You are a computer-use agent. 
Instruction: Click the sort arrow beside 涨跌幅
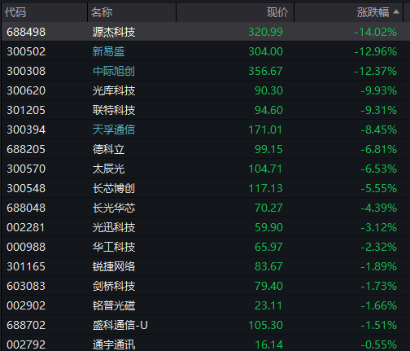point(396,11)
